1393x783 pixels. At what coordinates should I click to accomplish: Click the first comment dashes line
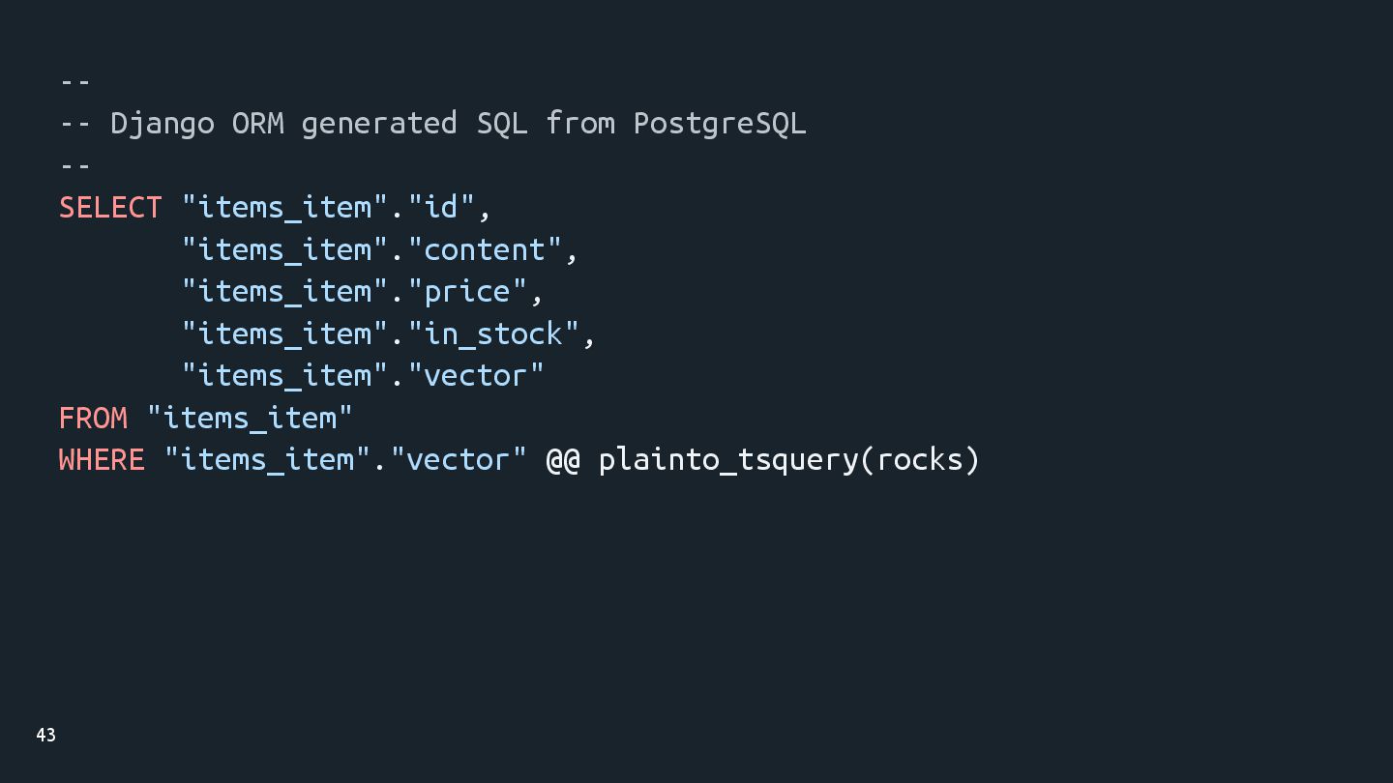click(x=75, y=82)
